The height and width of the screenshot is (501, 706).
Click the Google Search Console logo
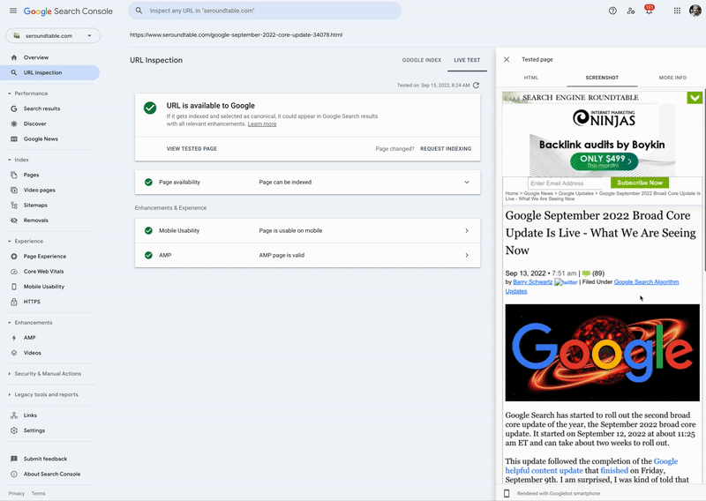click(x=68, y=11)
